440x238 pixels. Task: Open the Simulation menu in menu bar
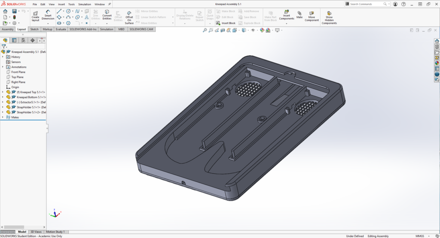(85, 4)
